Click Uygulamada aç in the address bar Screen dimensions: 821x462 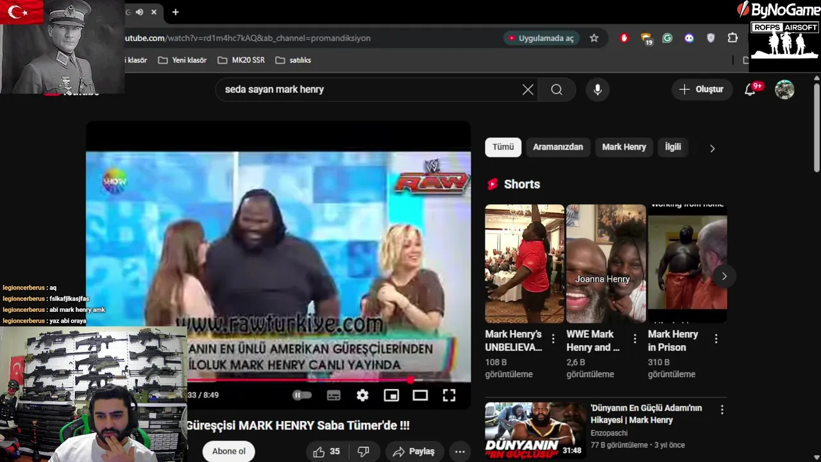542,38
